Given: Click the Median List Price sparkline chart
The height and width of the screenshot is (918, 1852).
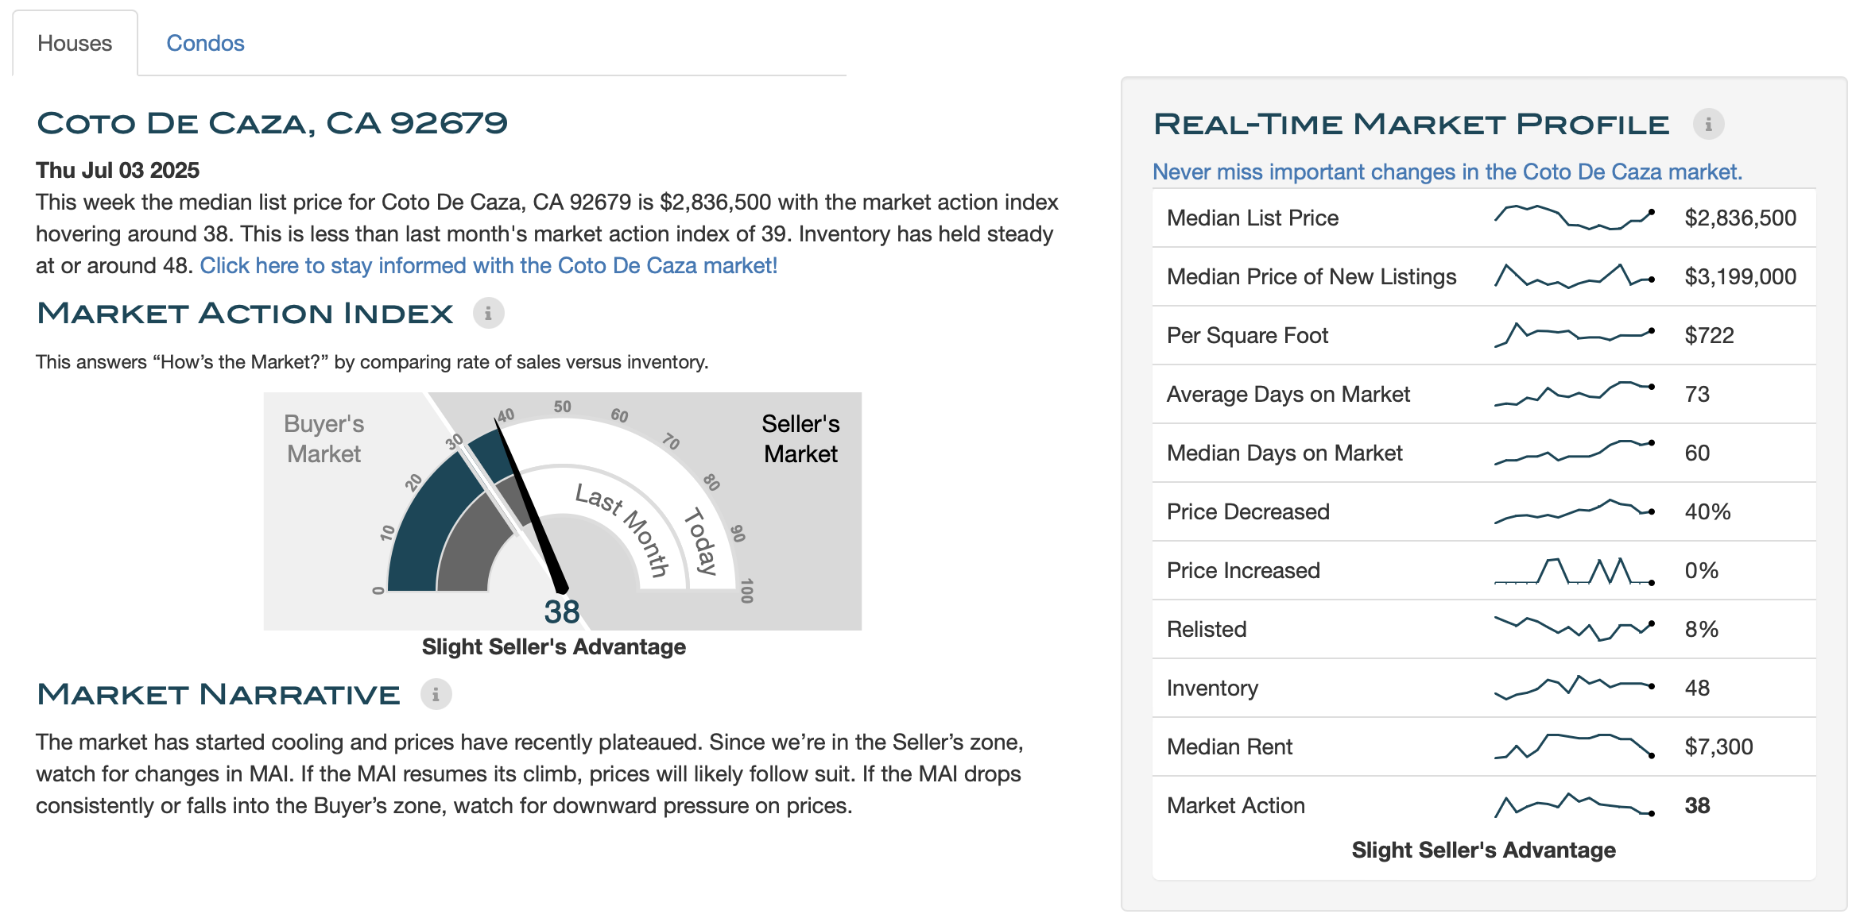Looking at the screenshot, I should click(x=1575, y=218).
